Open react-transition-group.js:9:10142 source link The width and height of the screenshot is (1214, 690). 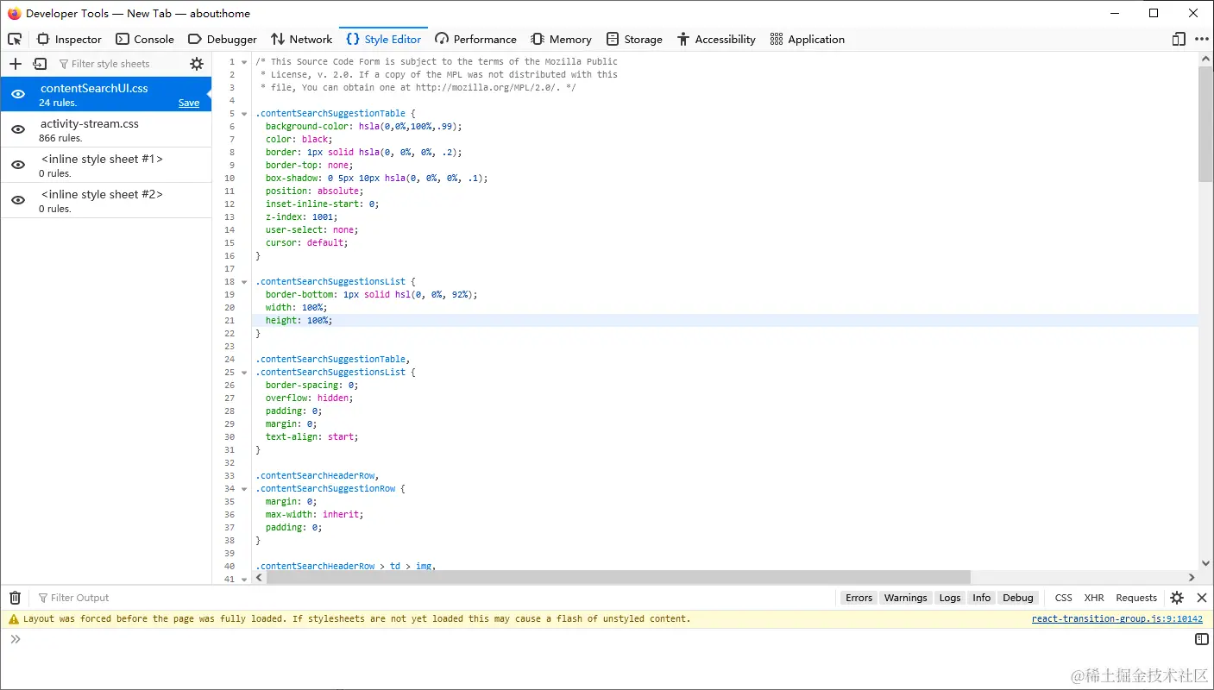1117,619
